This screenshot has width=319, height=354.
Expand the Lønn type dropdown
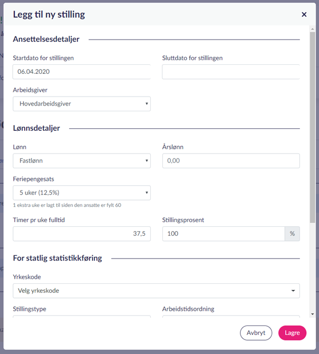[82, 161]
